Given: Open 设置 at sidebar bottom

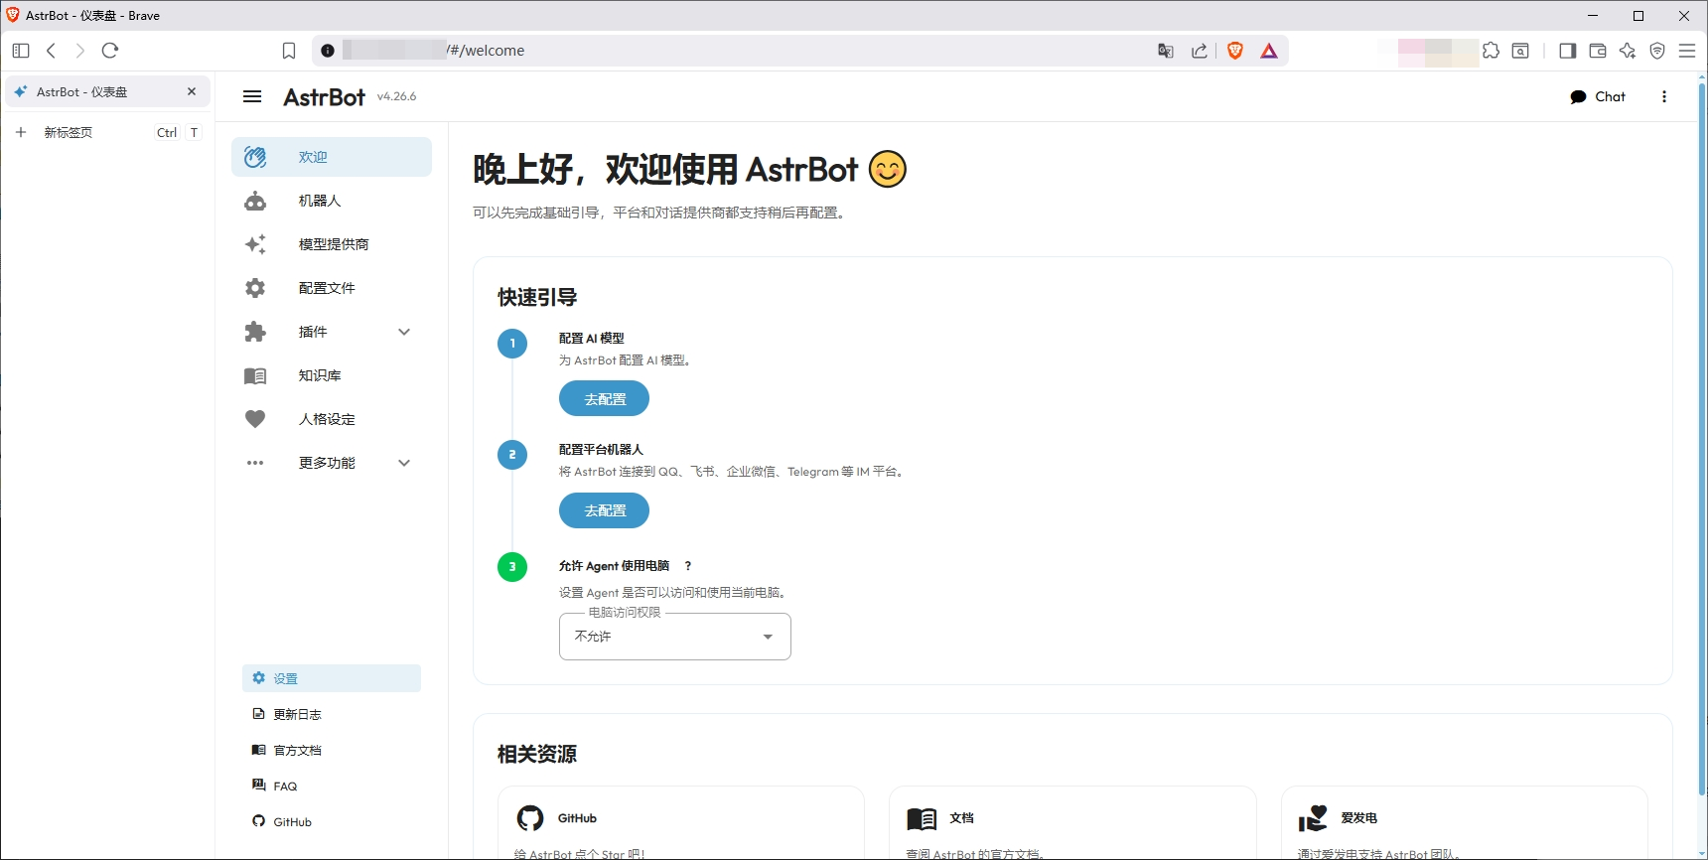Looking at the screenshot, I should click(332, 678).
